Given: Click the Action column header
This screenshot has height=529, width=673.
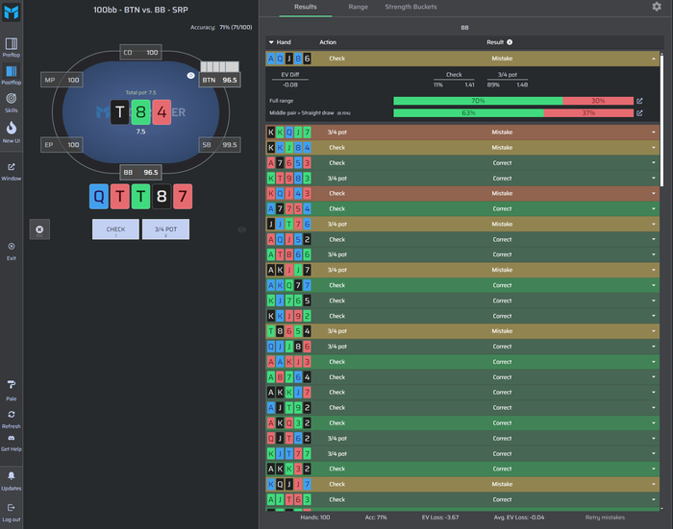Looking at the screenshot, I should point(328,42).
